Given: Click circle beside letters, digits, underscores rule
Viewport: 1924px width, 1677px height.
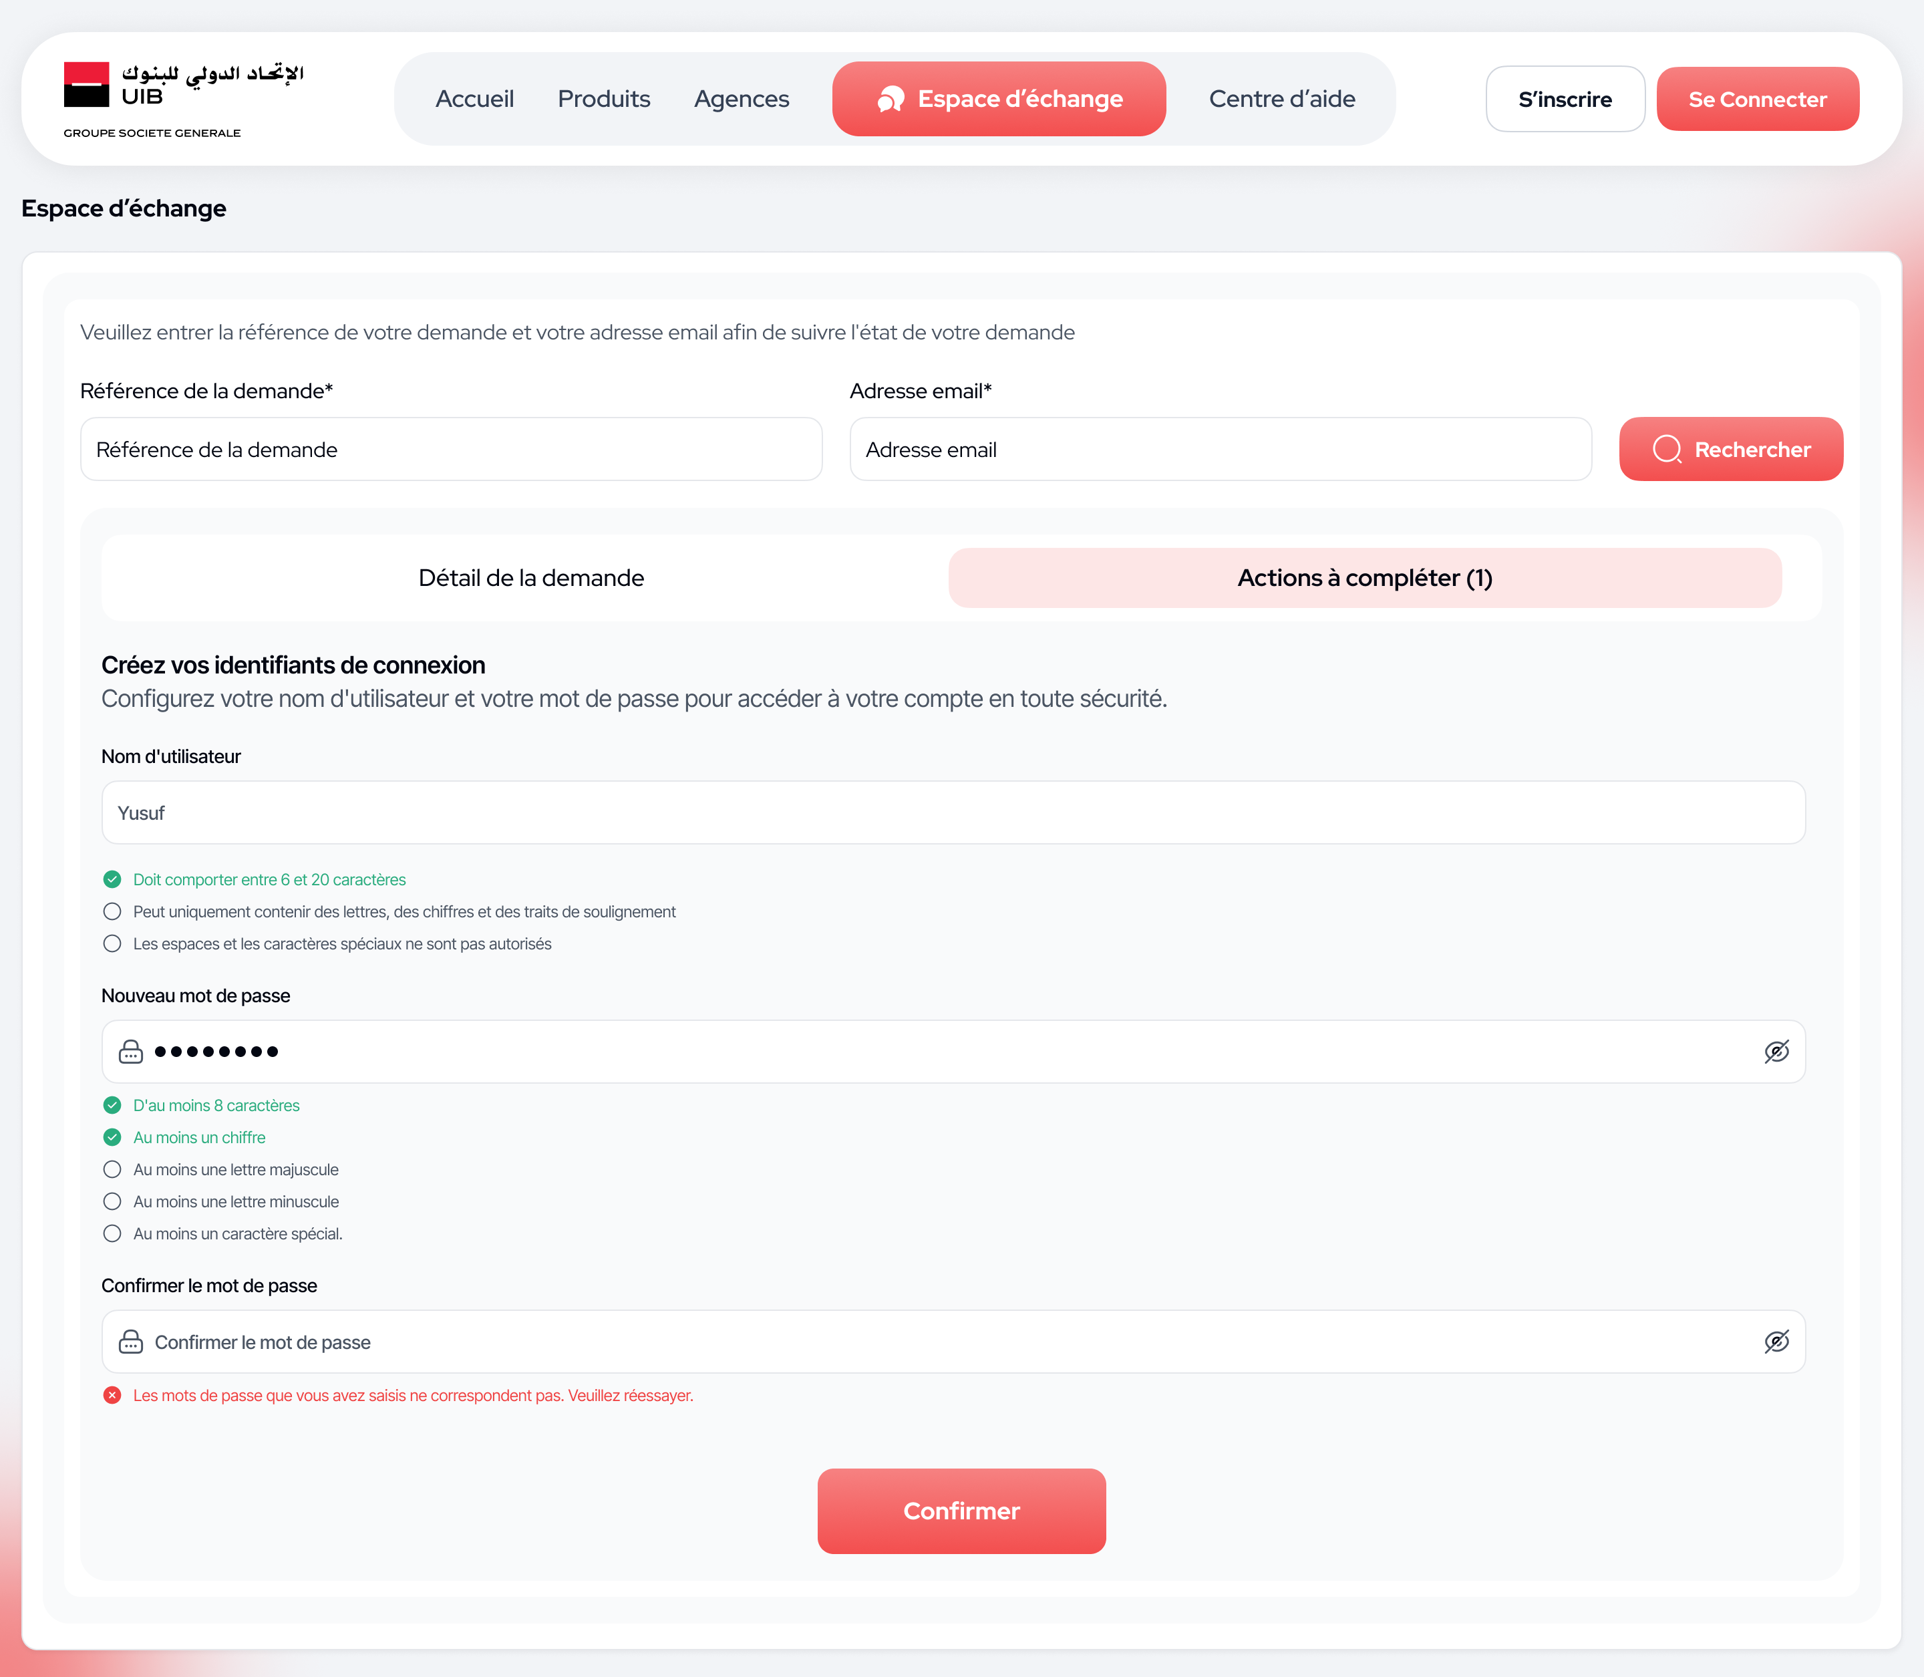Looking at the screenshot, I should pos(112,911).
